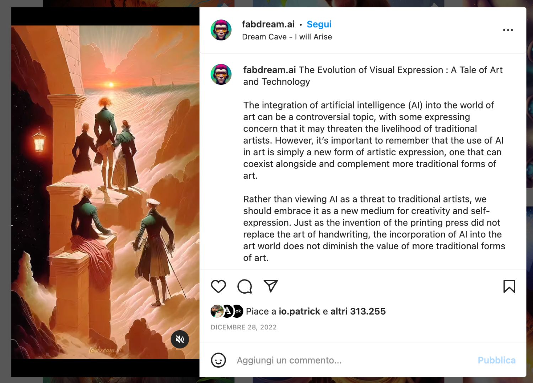Open io.patrick profile from likes
533x383 pixels.
(x=299, y=311)
